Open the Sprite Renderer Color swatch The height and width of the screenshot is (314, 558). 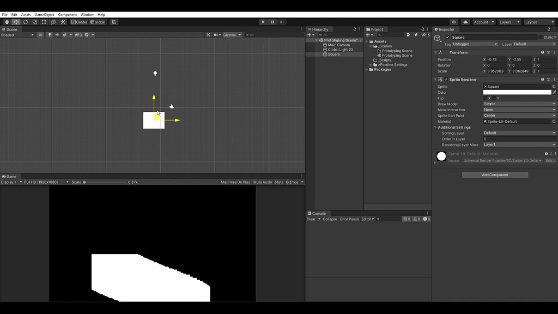[518, 92]
